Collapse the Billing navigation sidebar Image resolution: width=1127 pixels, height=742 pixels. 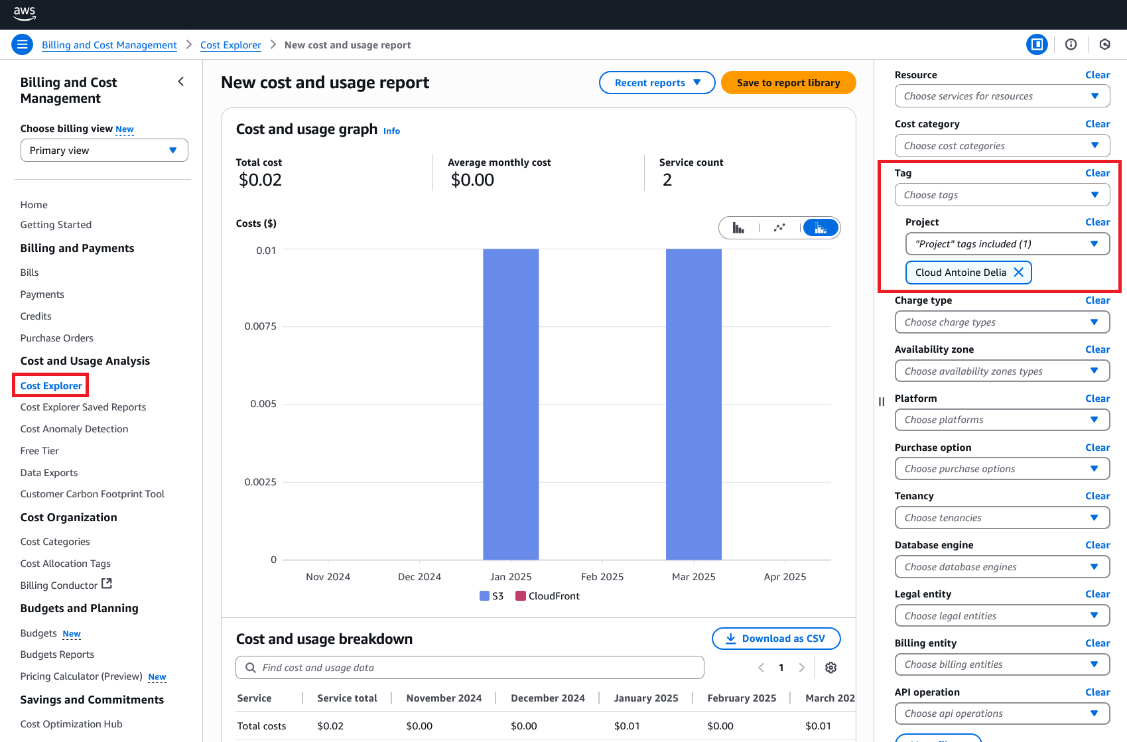click(x=180, y=82)
